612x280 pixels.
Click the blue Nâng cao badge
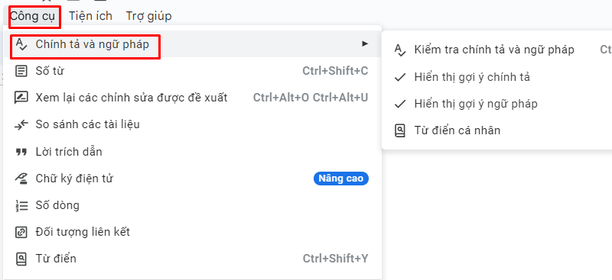coord(341,179)
